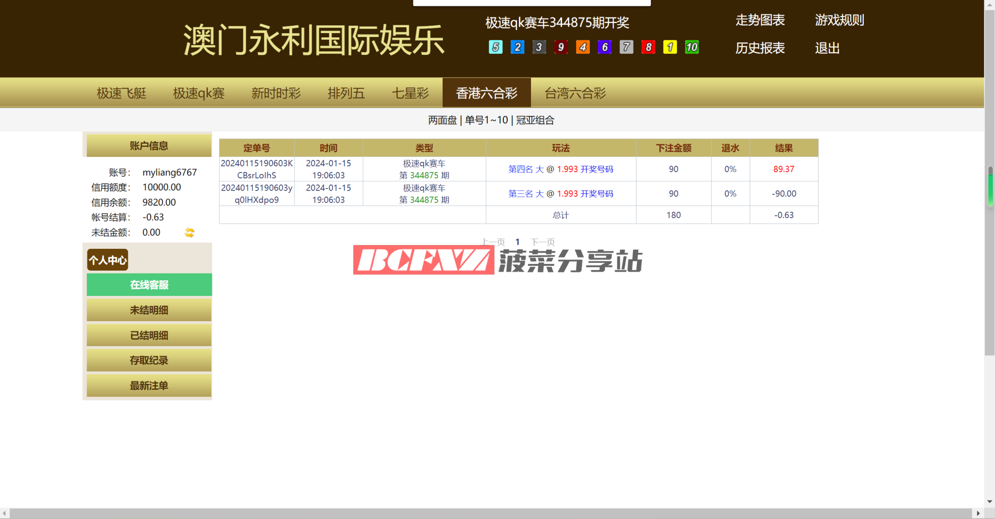Click the orange number 4 ball
995x519 pixels.
(583, 47)
